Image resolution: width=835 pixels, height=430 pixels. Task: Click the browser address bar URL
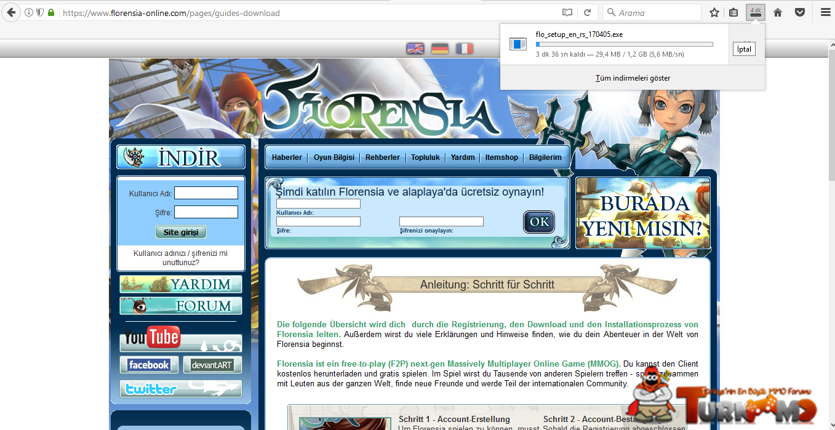pos(171,13)
